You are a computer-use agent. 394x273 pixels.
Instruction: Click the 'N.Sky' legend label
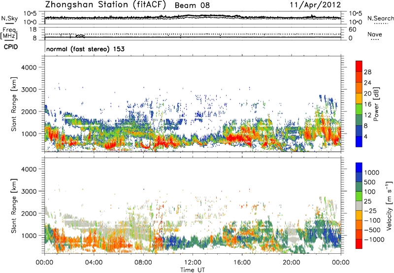tap(9, 18)
